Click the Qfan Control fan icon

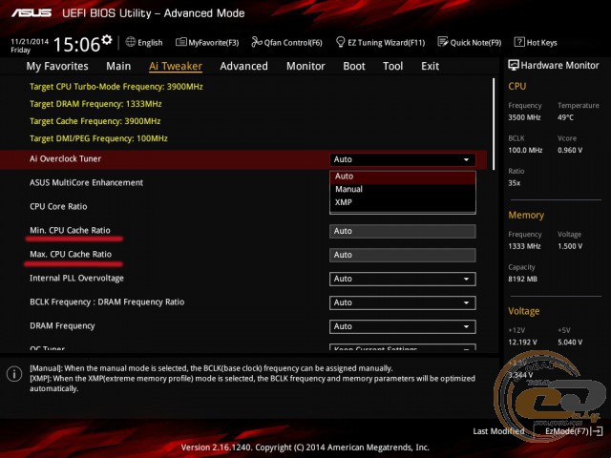click(257, 42)
